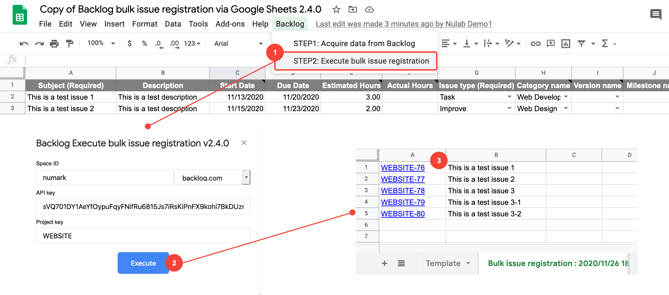Viewport: 669px width, 295px height.
Task: Open the Tools menu
Action: pyautogui.click(x=198, y=24)
